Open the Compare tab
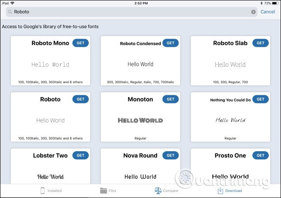Screen dimensions: 281x198 166,191
